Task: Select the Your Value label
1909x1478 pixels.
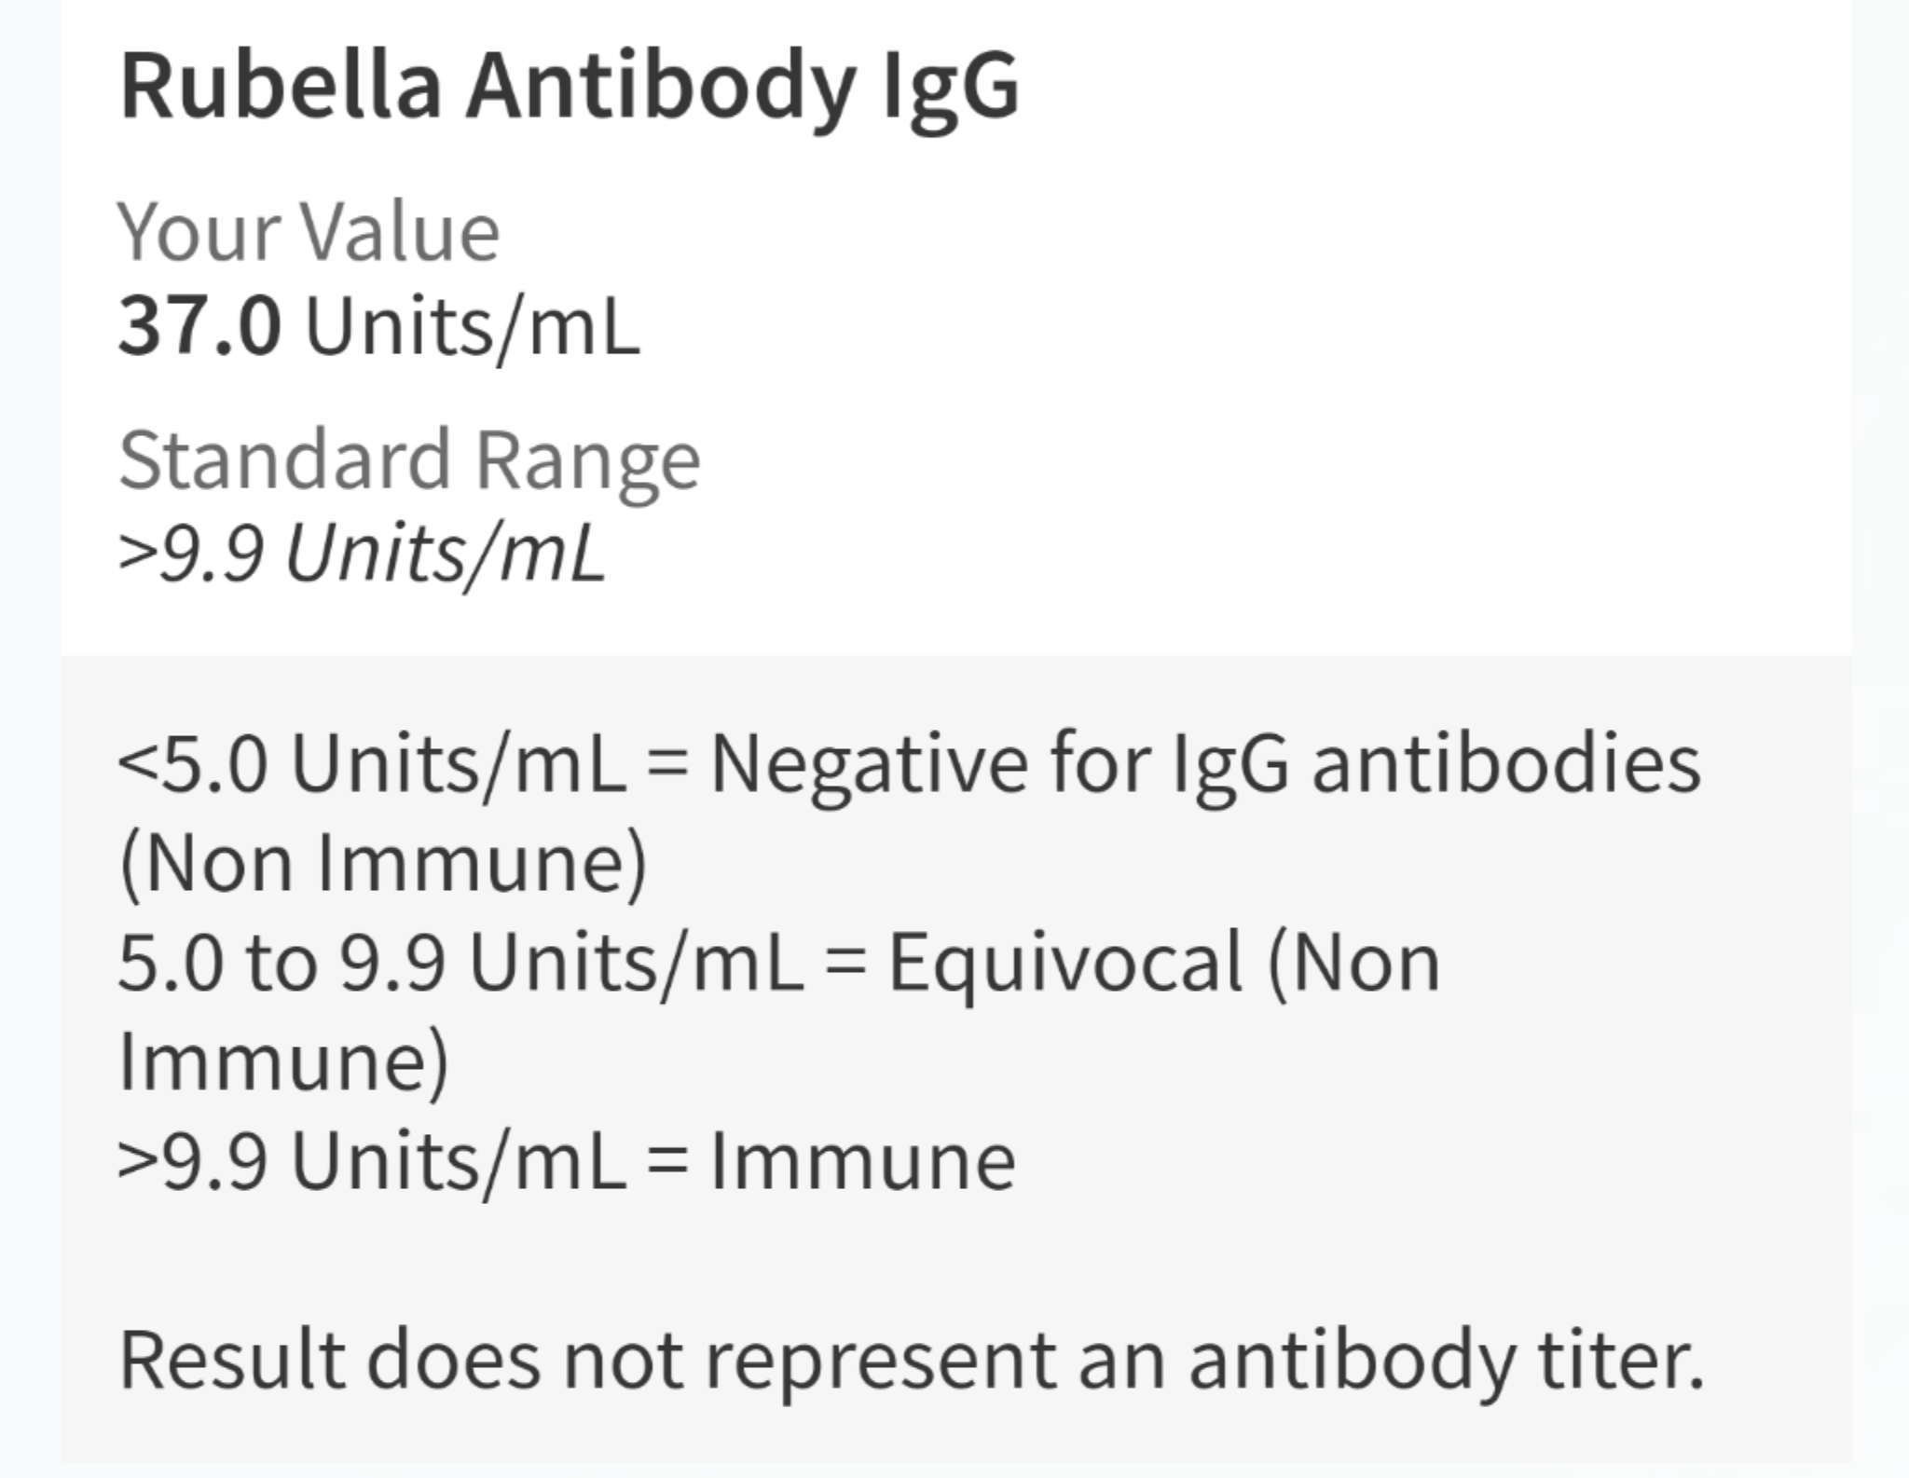Action: pyautogui.click(x=309, y=231)
